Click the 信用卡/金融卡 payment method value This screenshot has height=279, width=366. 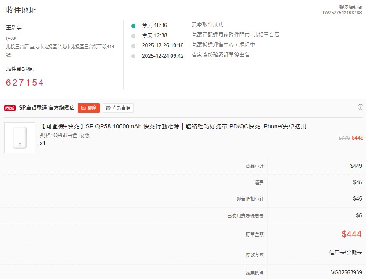click(x=345, y=253)
